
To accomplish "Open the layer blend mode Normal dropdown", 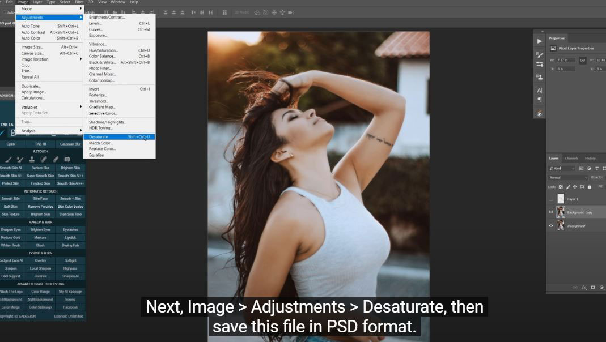I will coord(568,177).
